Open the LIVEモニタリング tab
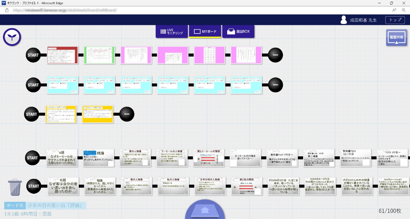The width and height of the screenshot is (410, 219). click(171, 31)
